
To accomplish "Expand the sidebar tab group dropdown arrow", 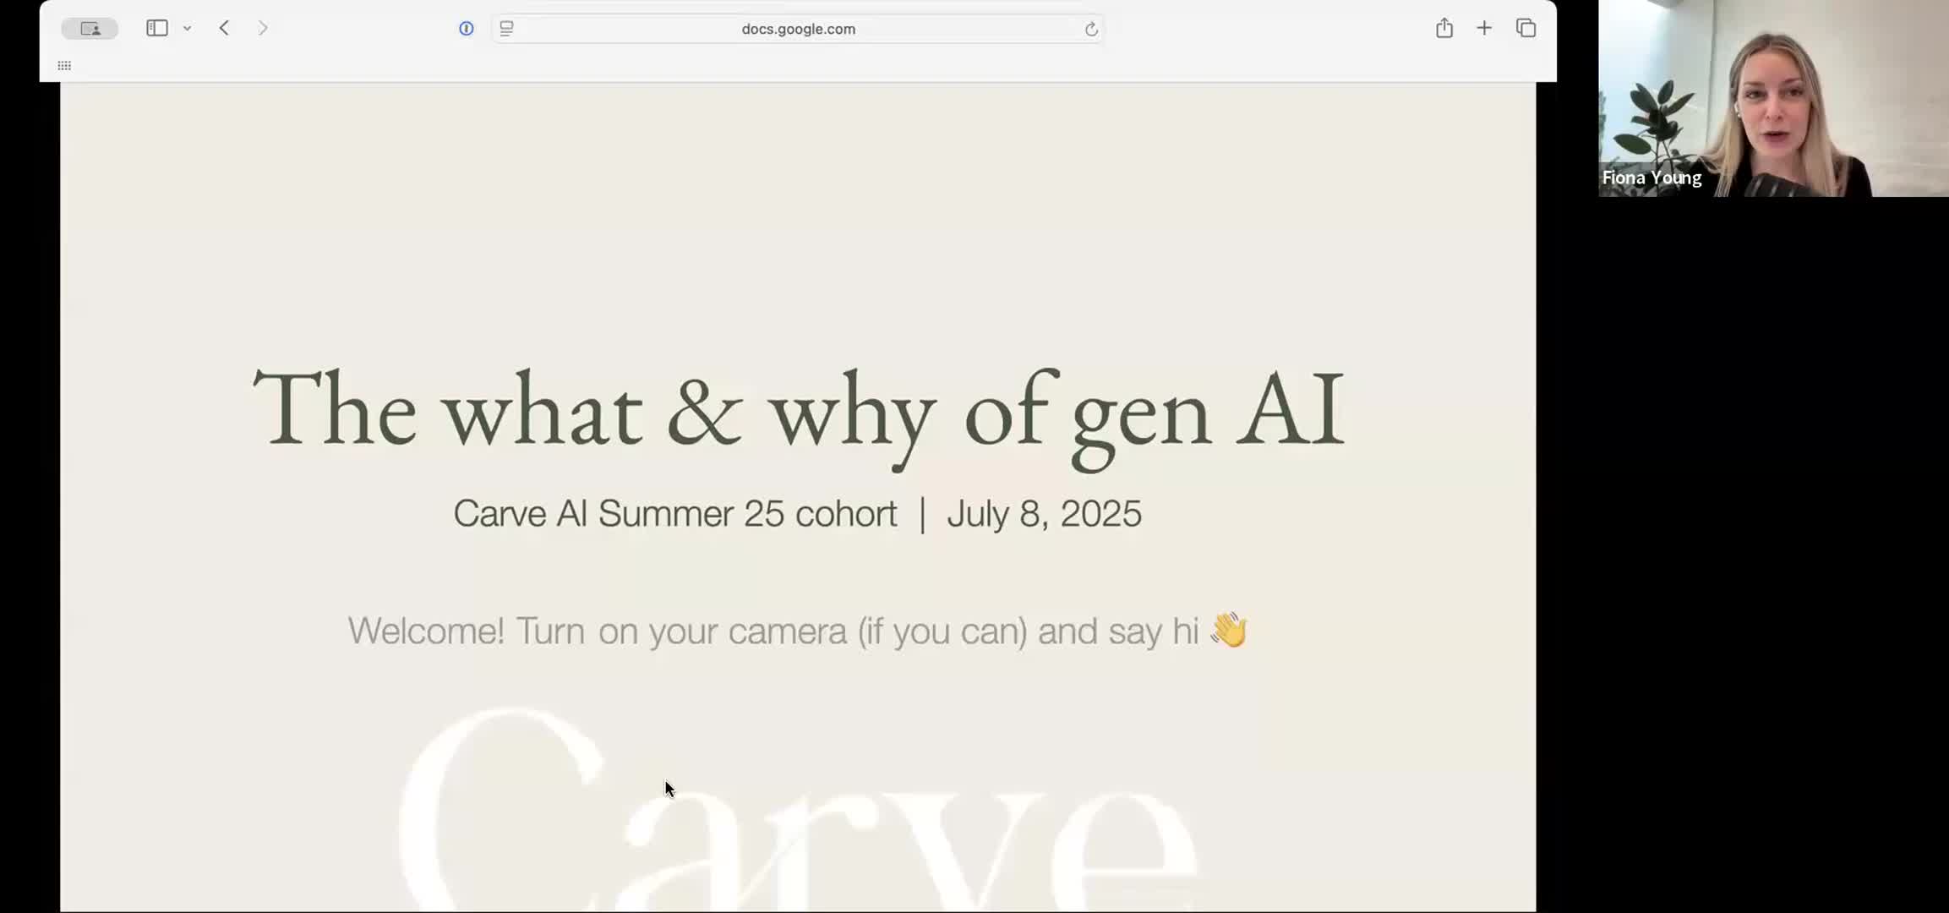I will 188,29.
